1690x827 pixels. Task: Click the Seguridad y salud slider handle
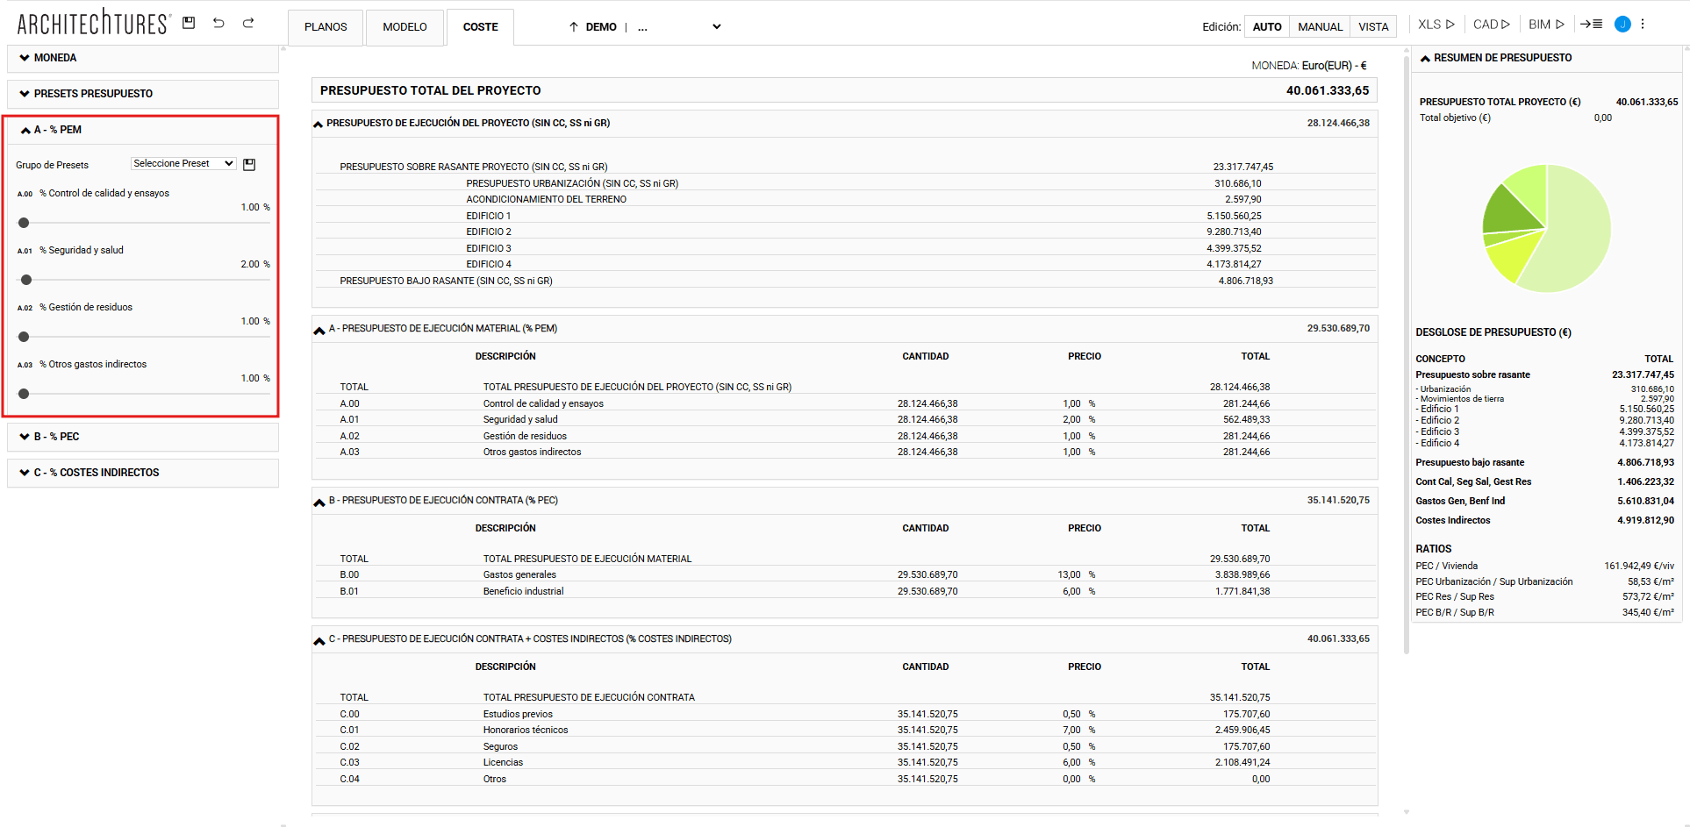click(x=26, y=280)
